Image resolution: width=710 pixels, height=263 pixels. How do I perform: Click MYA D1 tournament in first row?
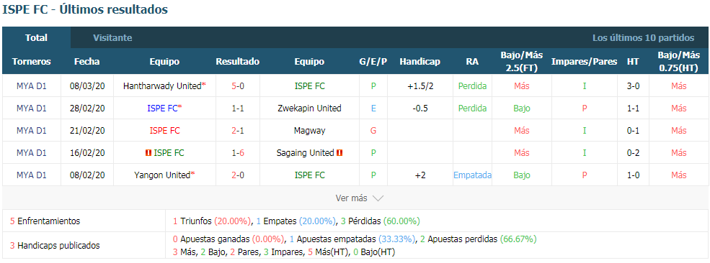(31, 86)
